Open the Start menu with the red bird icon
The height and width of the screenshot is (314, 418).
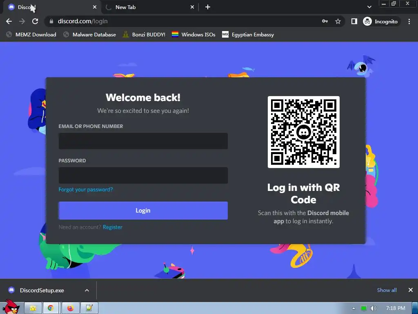point(11,307)
